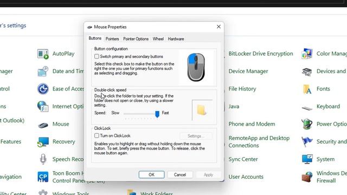
Task: Open Phone and Modem link
Action: point(252,124)
